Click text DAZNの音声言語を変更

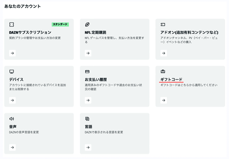point(24,132)
